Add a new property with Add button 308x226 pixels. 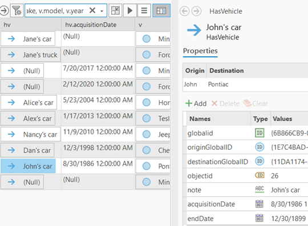(196, 103)
